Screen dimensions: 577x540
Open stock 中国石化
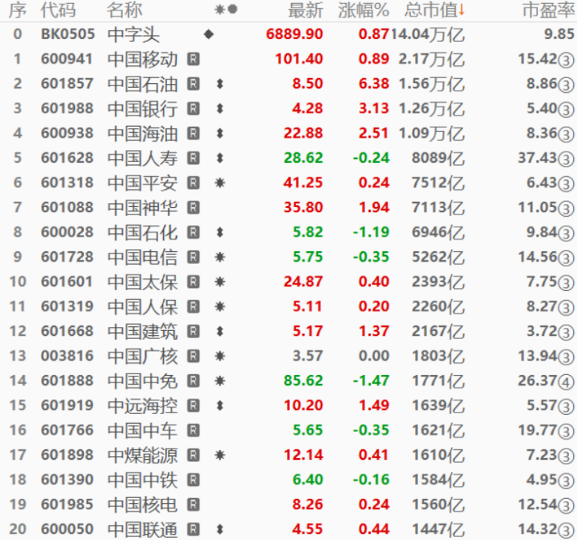pyautogui.click(x=143, y=232)
